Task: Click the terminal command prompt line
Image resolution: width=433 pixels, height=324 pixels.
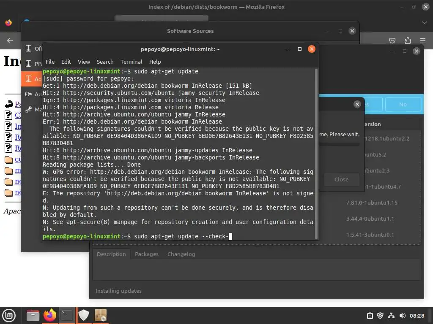Action: point(178,236)
